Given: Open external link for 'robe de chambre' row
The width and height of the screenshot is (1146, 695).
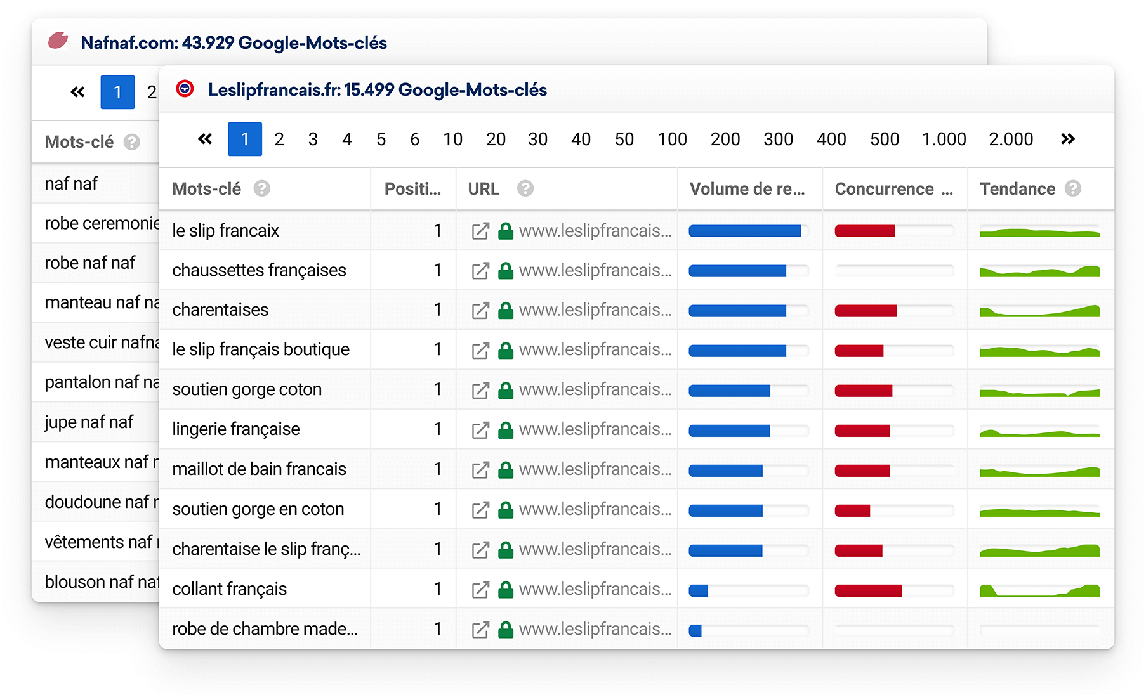Looking at the screenshot, I should click(x=480, y=629).
